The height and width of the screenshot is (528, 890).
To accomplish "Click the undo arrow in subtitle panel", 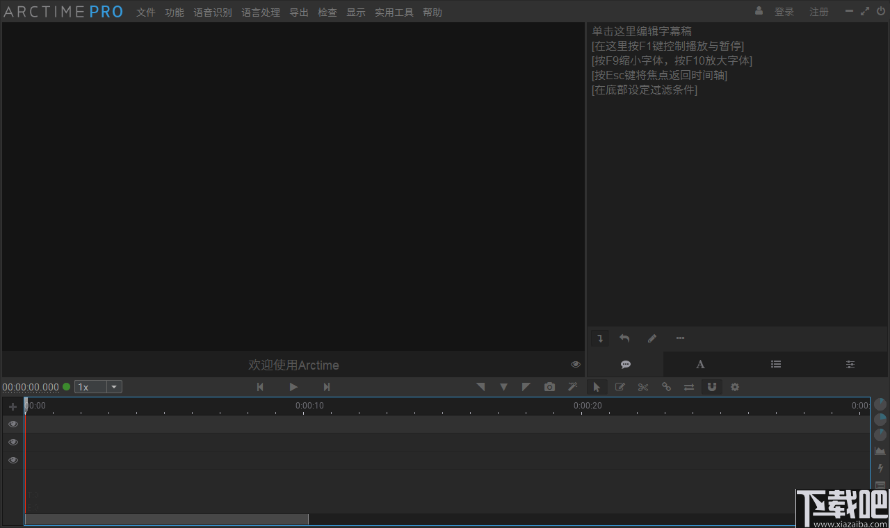I will click(624, 338).
